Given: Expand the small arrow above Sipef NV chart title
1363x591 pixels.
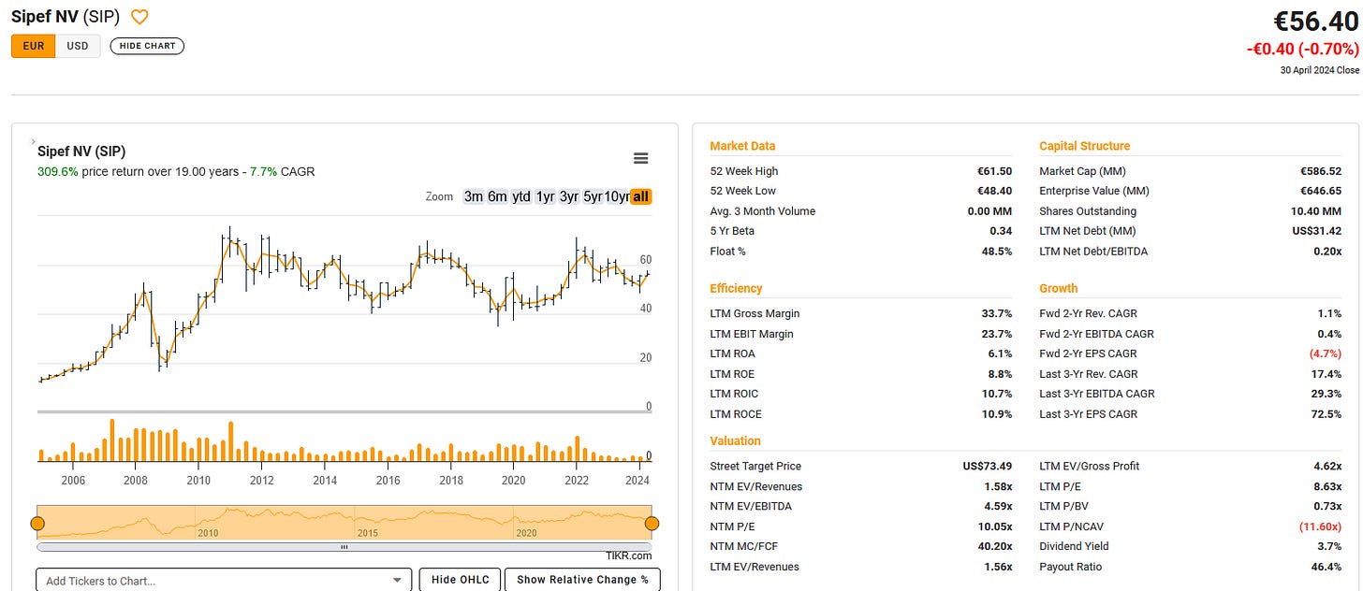Looking at the screenshot, I should tap(33, 141).
